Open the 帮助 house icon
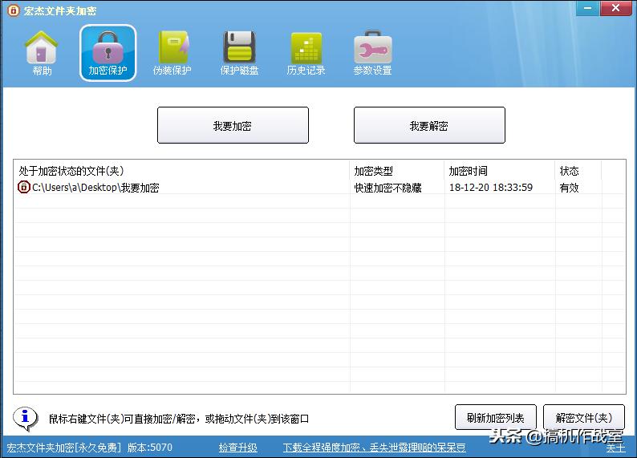 click(42, 53)
